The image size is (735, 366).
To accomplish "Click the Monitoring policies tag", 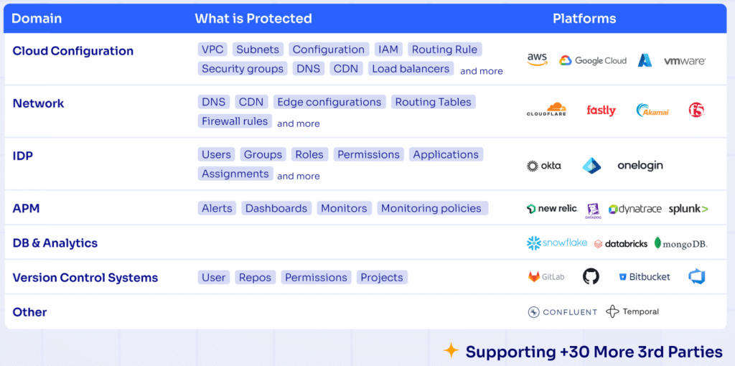I will point(431,208).
